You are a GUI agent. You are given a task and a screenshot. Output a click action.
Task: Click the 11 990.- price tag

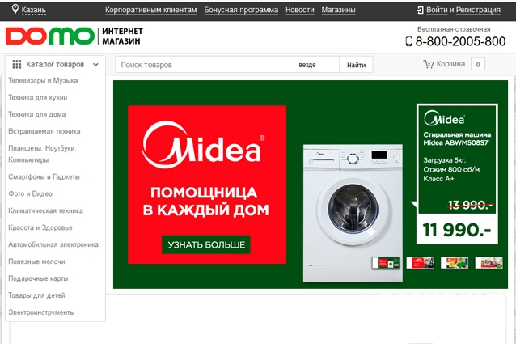coord(457,230)
